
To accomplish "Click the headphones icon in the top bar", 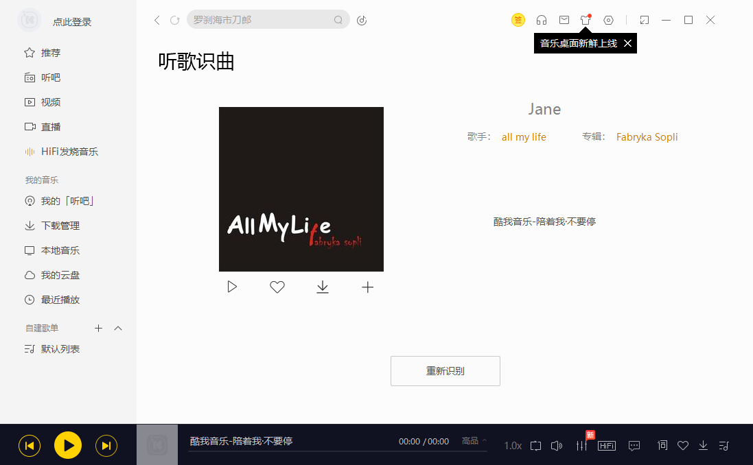I will [542, 20].
